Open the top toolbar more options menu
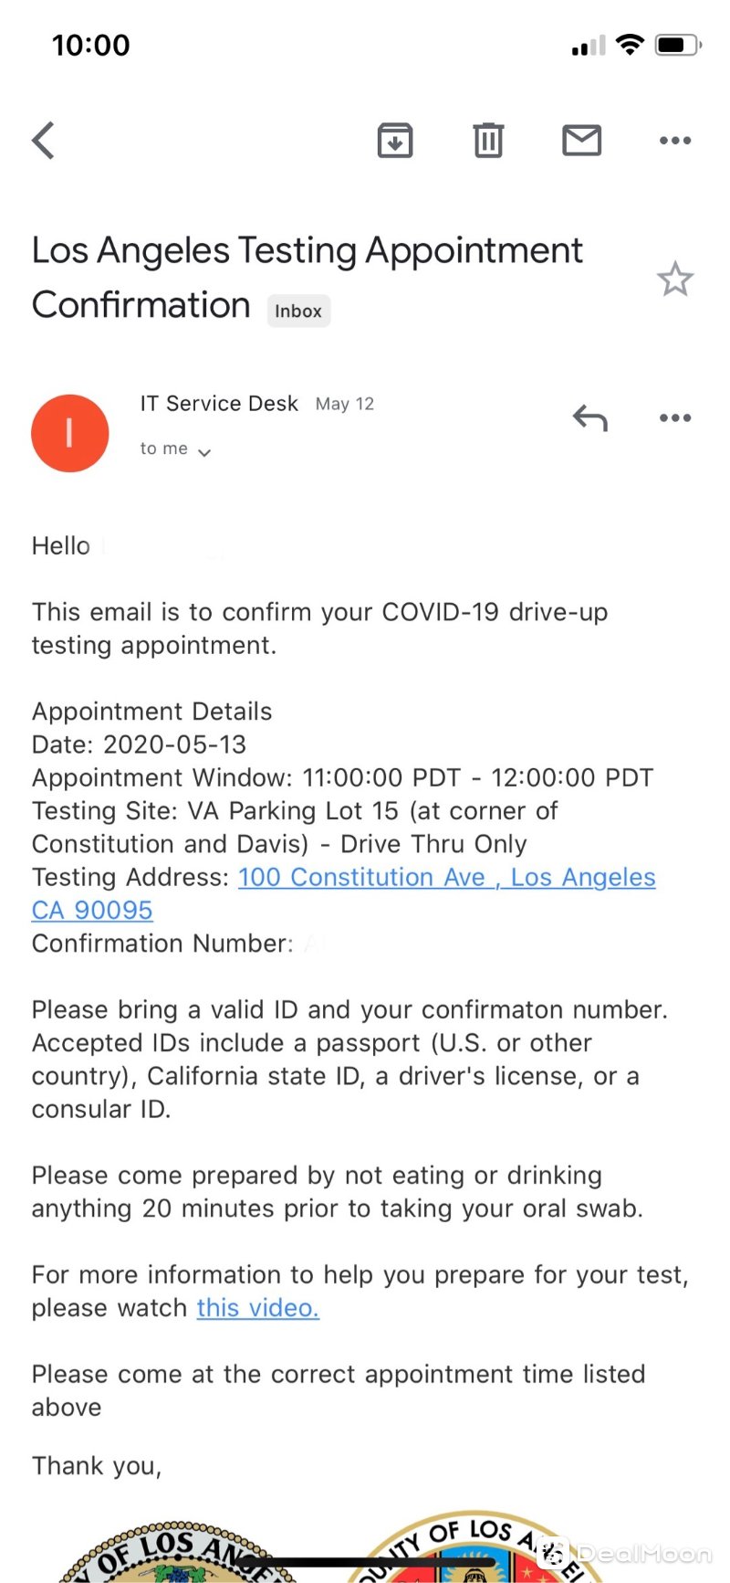Viewport: 730px width, 1583px height. pos(675,141)
